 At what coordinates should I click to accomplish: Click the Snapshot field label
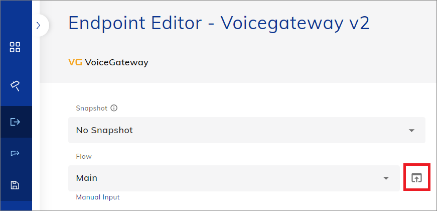pyautogui.click(x=91, y=108)
